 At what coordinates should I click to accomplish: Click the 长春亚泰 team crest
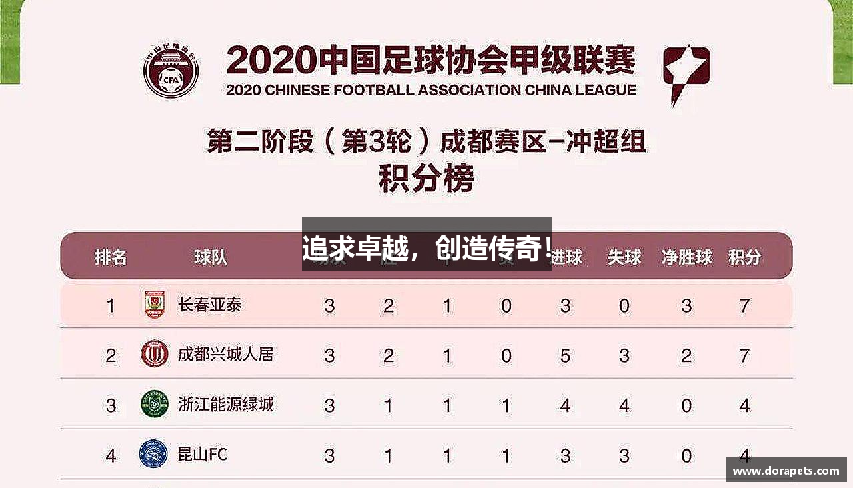(154, 305)
